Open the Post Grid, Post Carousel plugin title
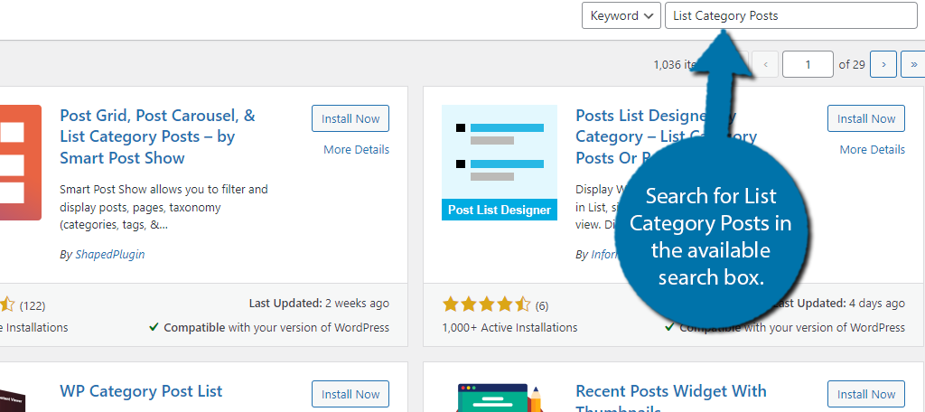 (x=157, y=136)
